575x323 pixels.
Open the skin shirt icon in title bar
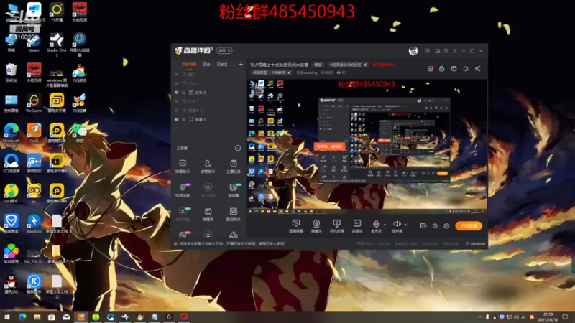[446, 51]
